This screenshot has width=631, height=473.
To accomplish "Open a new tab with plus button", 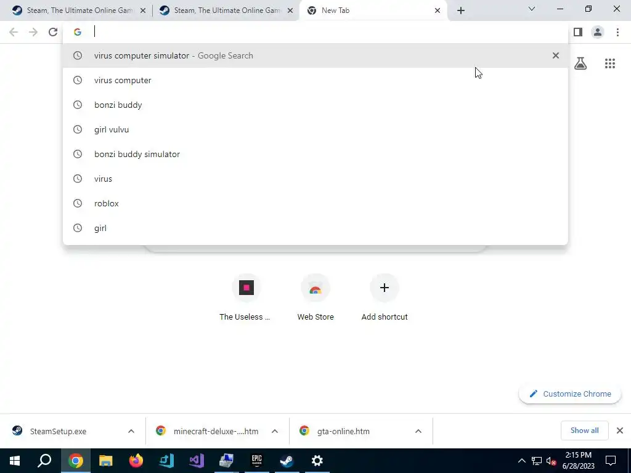I will pos(461,10).
